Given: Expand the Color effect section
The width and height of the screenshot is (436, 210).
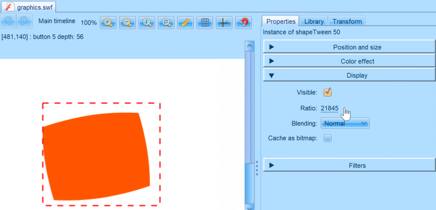Looking at the screenshot, I should pos(349,61).
